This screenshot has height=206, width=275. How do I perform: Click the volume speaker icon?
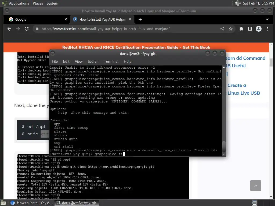(238, 3)
